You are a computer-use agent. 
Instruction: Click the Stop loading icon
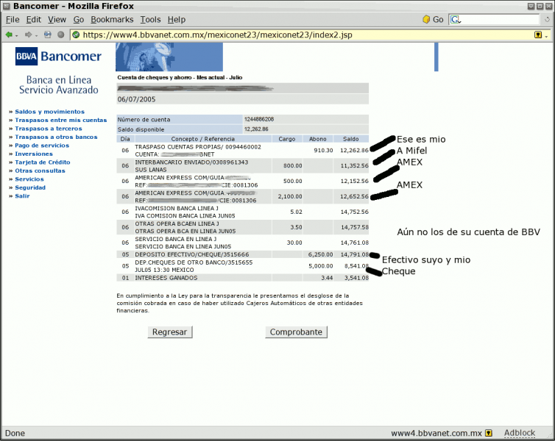[61, 35]
